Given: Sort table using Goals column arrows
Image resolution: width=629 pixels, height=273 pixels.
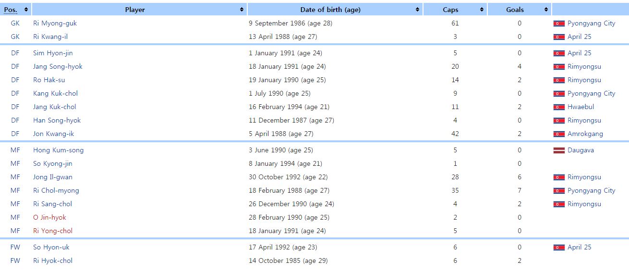Looking at the screenshot, I should (x=546, y=10).
